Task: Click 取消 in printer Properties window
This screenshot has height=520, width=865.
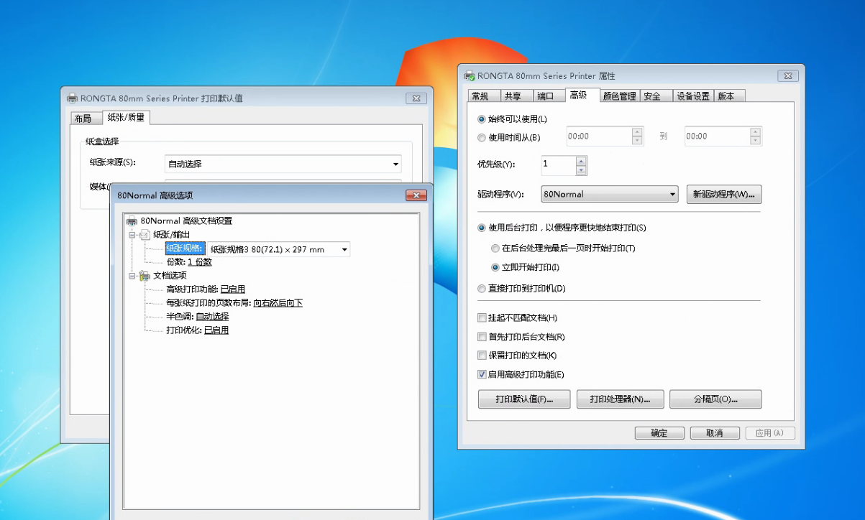Action: pos(714,433)
